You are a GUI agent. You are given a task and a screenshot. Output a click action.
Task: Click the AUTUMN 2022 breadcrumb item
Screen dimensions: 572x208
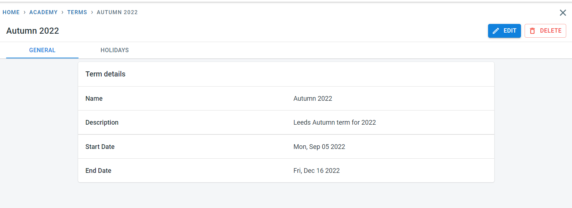[x=117, y=12]
